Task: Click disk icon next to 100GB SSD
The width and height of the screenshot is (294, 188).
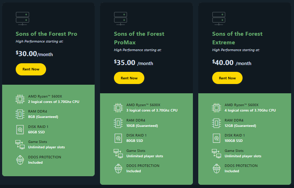Action: [216, 138]
